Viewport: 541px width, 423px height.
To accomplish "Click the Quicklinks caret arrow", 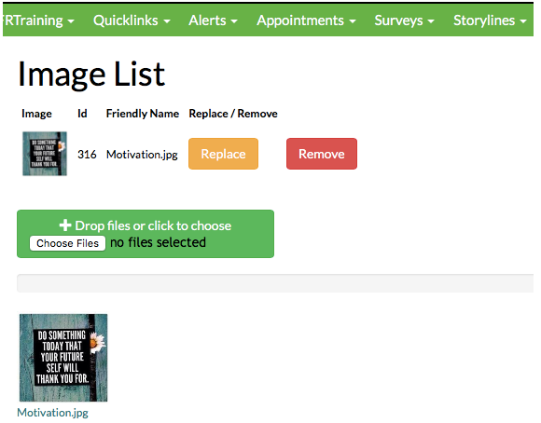I will (167, 21).
